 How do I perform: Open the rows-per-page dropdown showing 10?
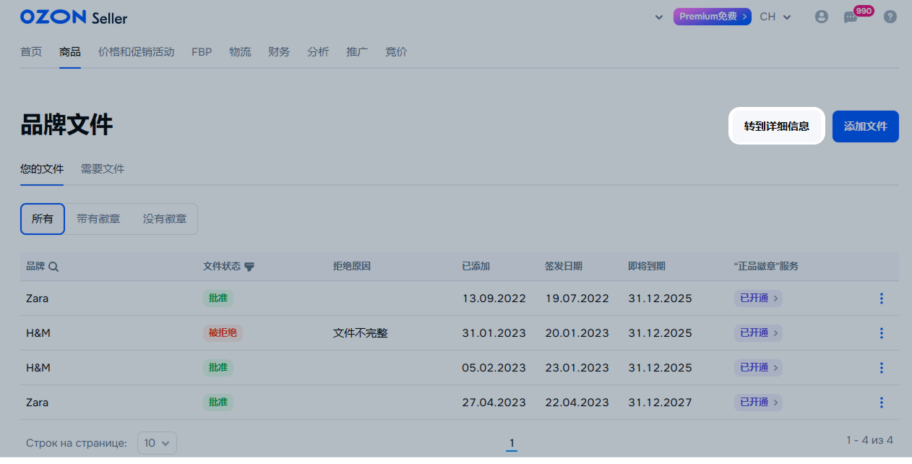pyautogui.click(x=158, y=443)
